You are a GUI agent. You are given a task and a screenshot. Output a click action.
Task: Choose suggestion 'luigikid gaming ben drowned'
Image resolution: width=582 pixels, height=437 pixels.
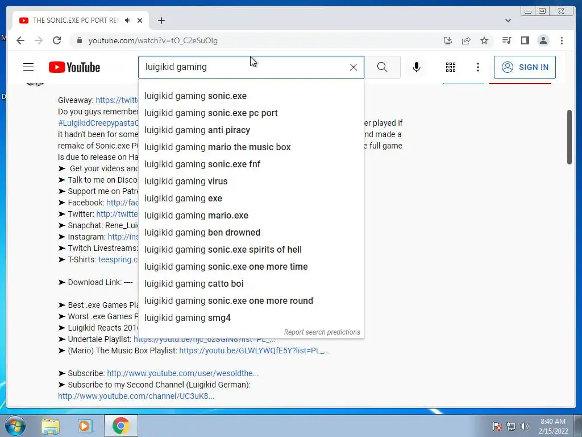point(251,233)
